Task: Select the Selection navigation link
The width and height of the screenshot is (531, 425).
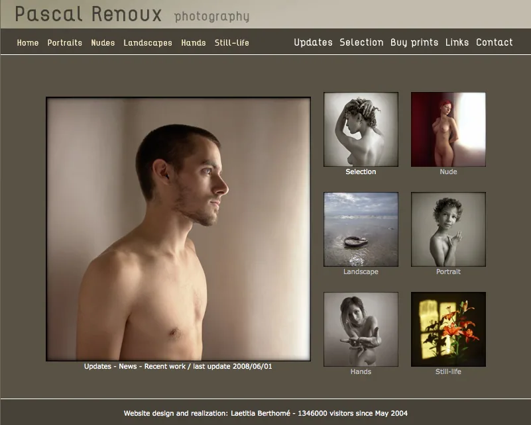Action: click(x=361, y=42)
